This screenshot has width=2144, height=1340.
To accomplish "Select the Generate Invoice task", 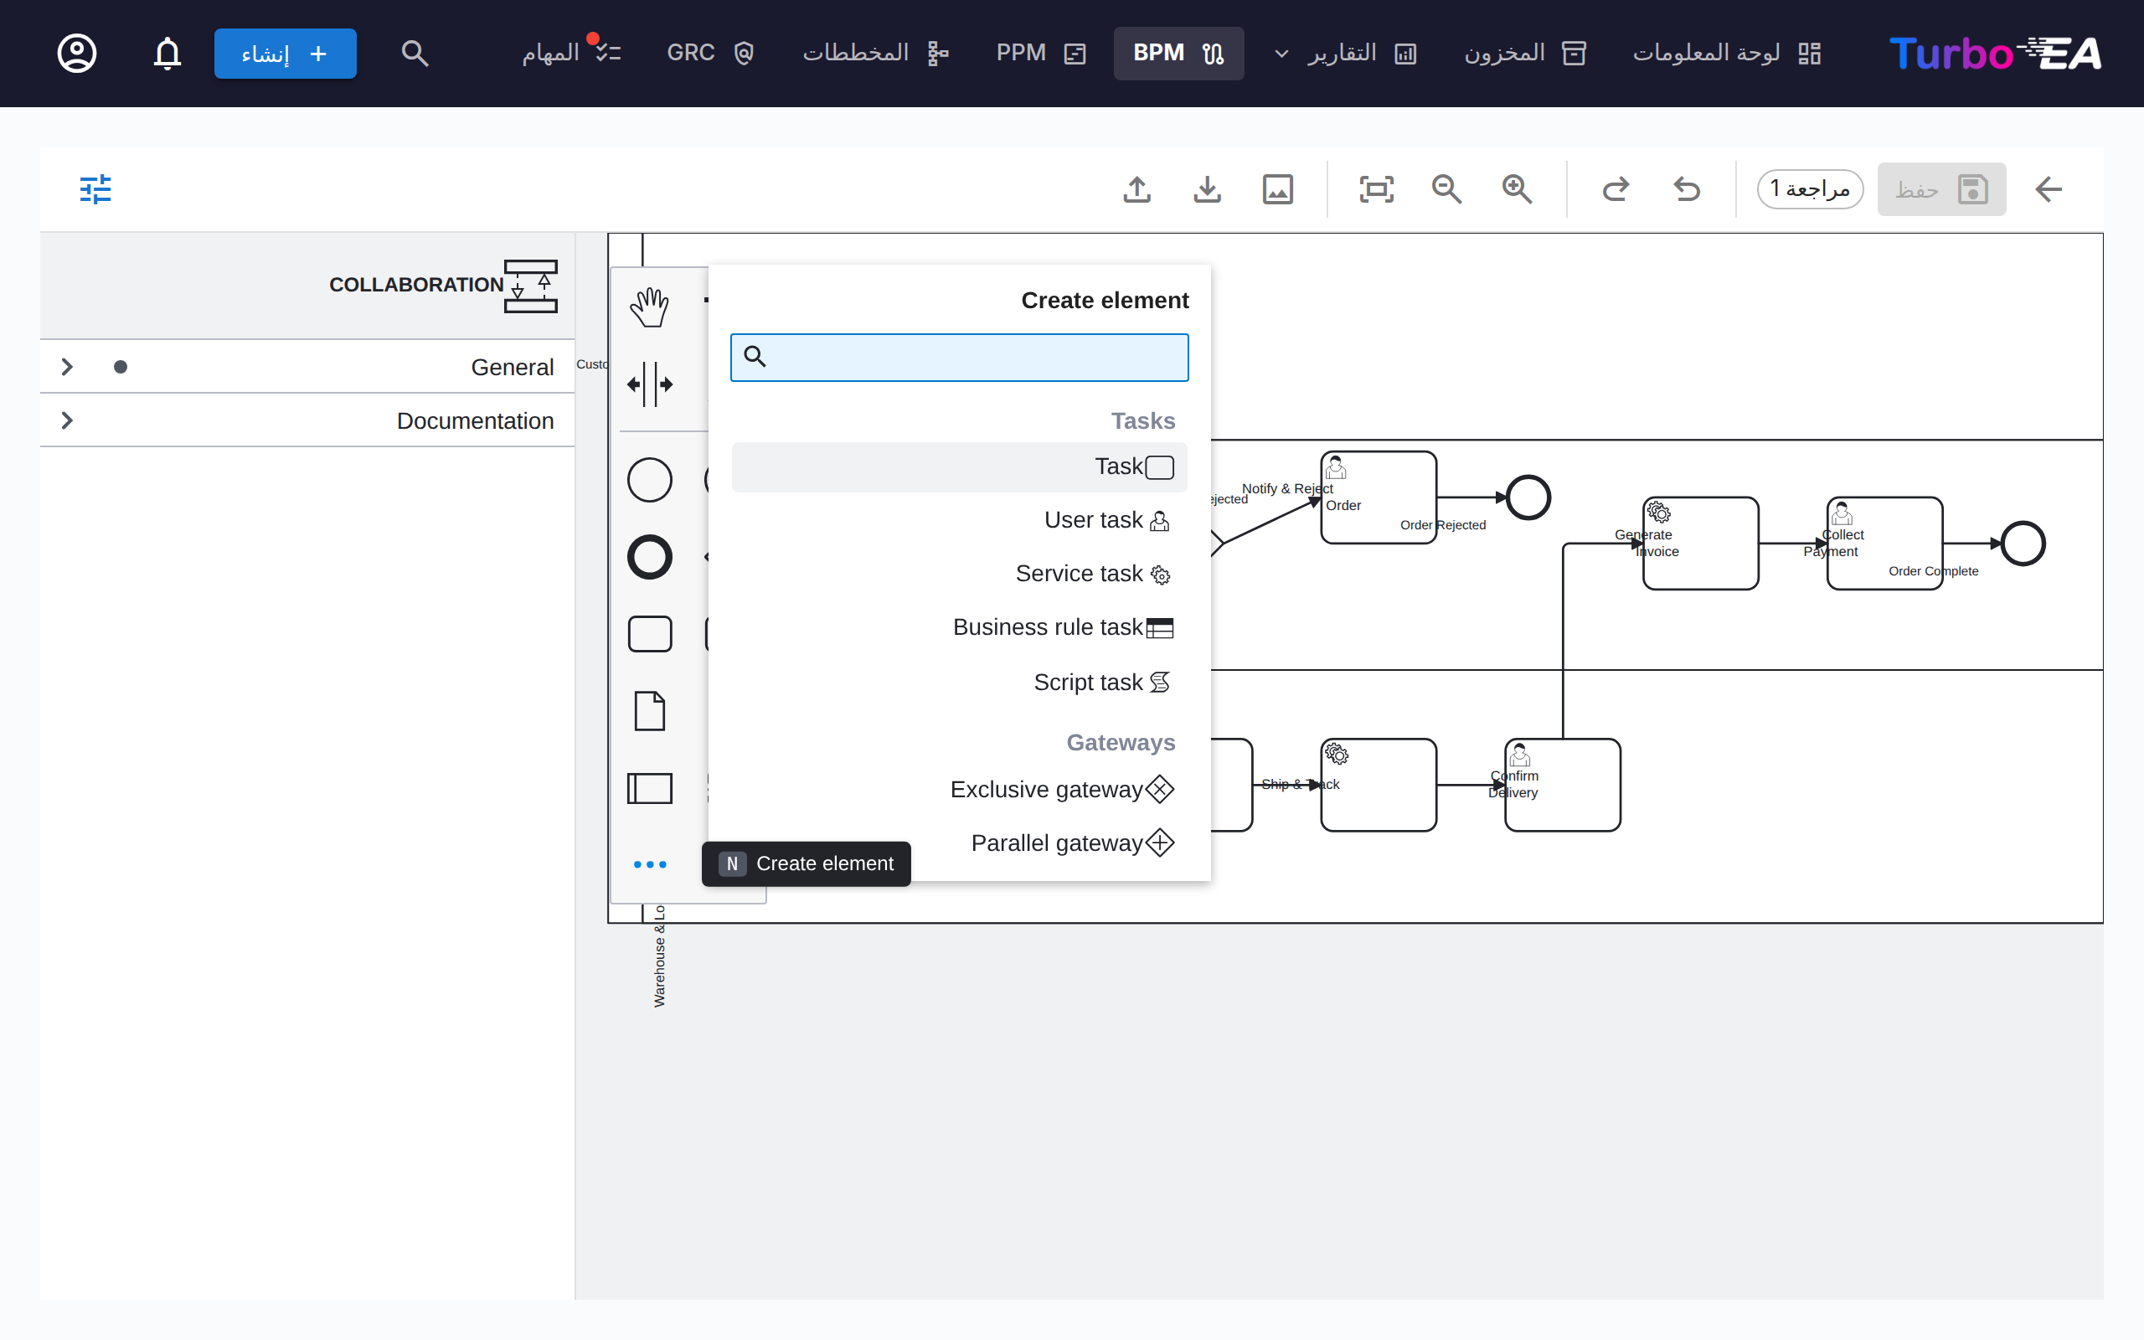I will 1700,544.
